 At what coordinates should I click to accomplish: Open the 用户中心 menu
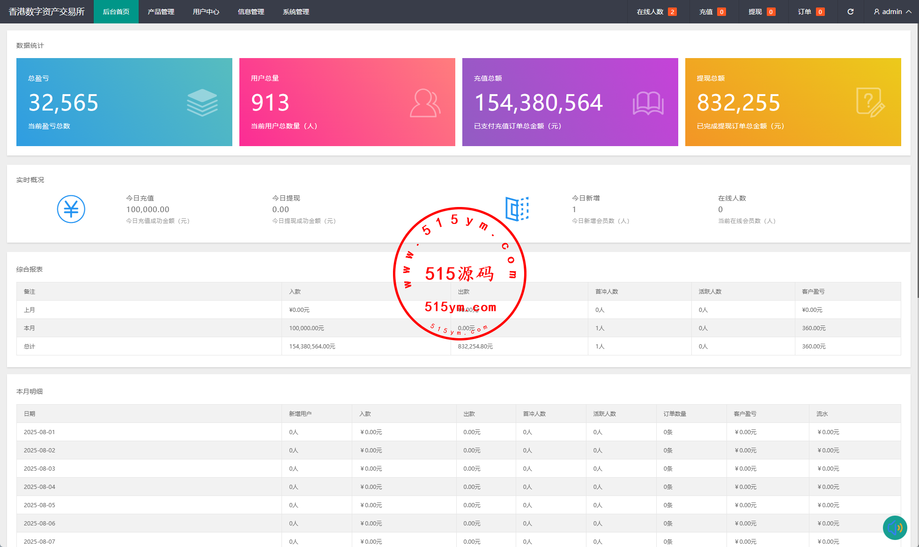[206, 12]
